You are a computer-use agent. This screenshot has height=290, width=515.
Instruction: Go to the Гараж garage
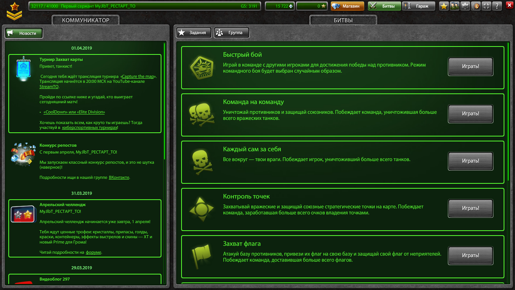click(419, 6)
